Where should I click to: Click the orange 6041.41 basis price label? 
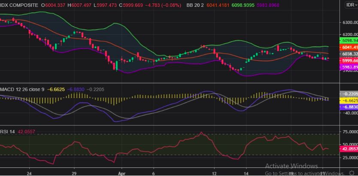click(349, 48)
